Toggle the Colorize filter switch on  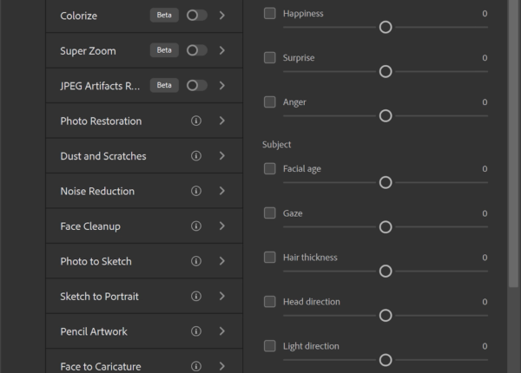coord(197,16)
